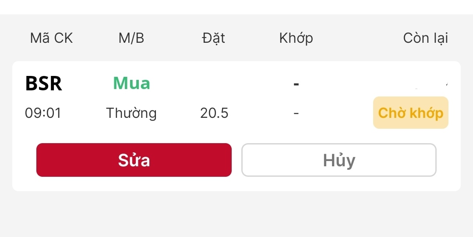
Task: Tap the white strip above the column headers
Action: 236,7
